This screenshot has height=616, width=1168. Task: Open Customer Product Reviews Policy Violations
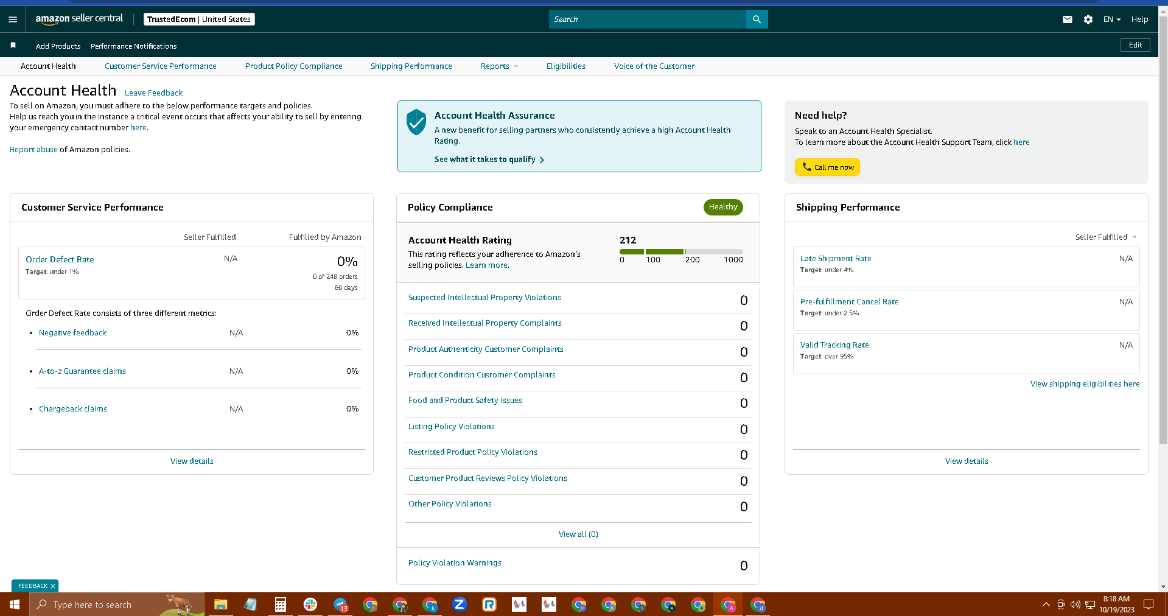coord(488,478)
